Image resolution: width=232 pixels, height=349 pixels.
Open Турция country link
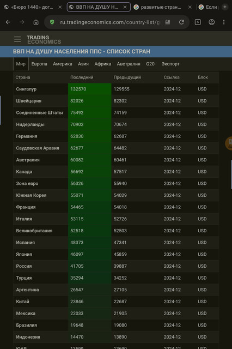tap(24, 278)
